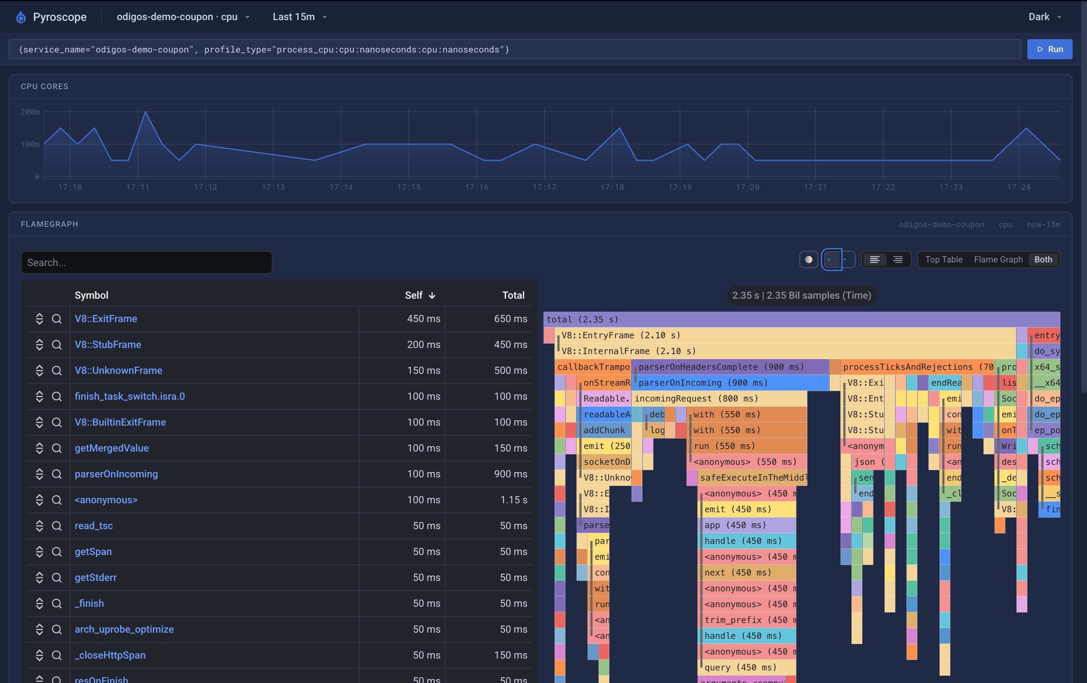Open the odigos-demo-coupon cpu selector

click(x=183, y=17)
